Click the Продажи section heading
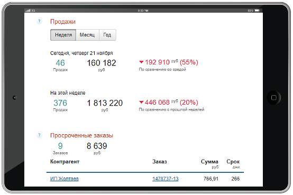This screenshot has width=293, height=195. [x=63, y=22]
